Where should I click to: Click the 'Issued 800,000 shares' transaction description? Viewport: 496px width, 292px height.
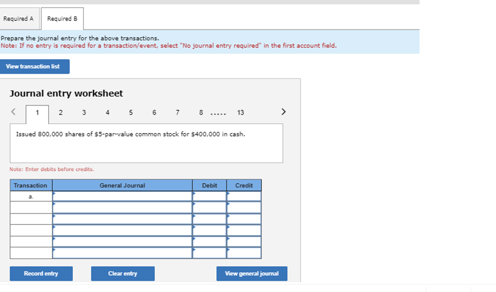[x=131, y=134]
